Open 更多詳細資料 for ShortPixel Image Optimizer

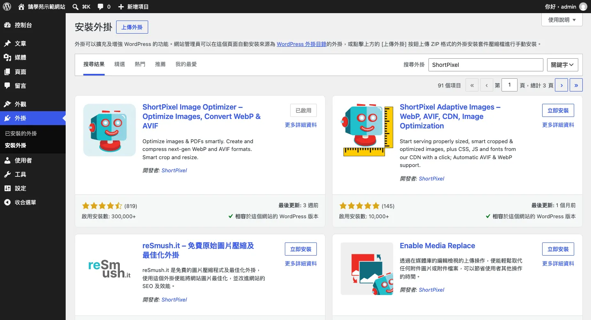pos(301,125)
